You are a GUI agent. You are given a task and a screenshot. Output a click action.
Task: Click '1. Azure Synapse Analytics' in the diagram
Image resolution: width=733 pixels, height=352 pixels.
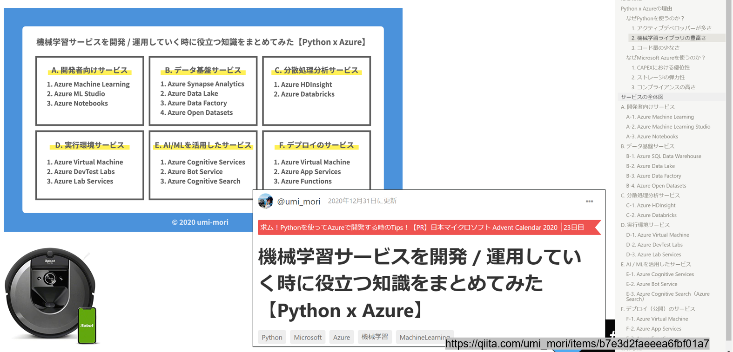202,84
